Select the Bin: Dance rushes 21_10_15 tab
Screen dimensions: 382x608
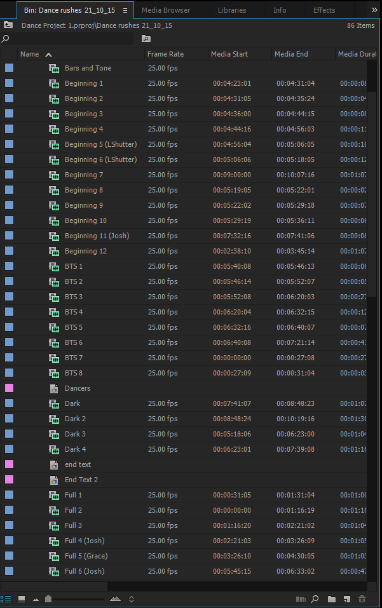[69, 10]
